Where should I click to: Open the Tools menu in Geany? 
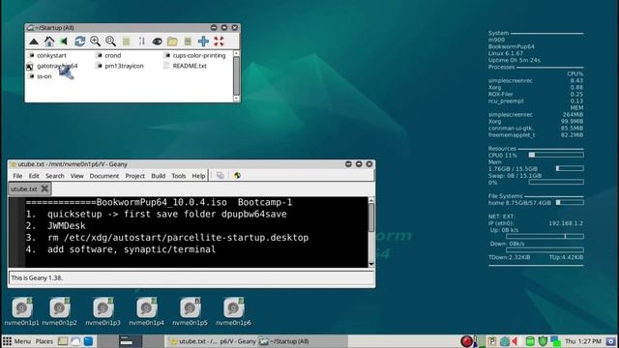(x=178, y=176)
